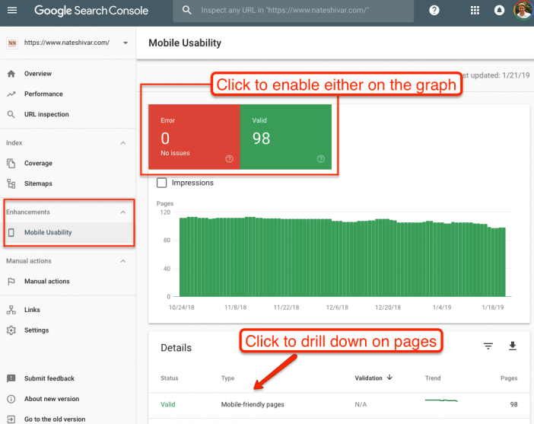
Task: Collapse the Enhancements section chevron
Action: coord(123,212)
